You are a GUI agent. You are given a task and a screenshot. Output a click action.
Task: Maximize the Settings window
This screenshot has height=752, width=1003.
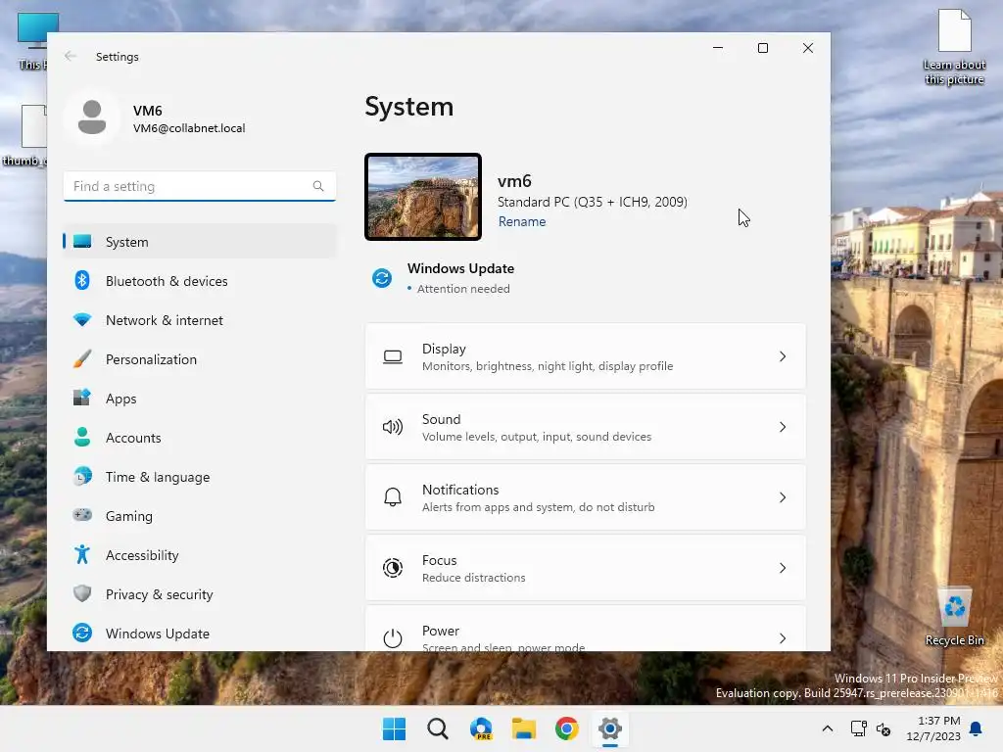[x=762, y=48]
